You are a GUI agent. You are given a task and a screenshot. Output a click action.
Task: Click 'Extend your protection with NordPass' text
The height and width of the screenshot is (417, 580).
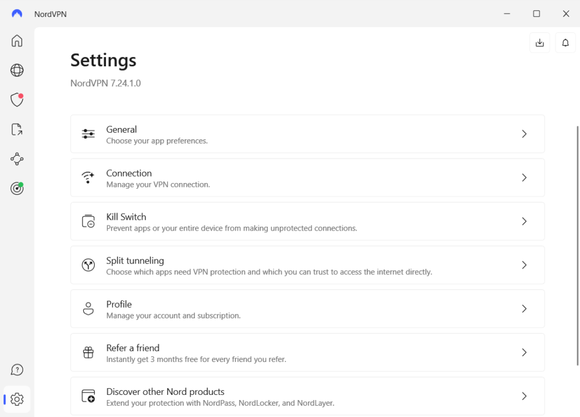click(220, 403)
